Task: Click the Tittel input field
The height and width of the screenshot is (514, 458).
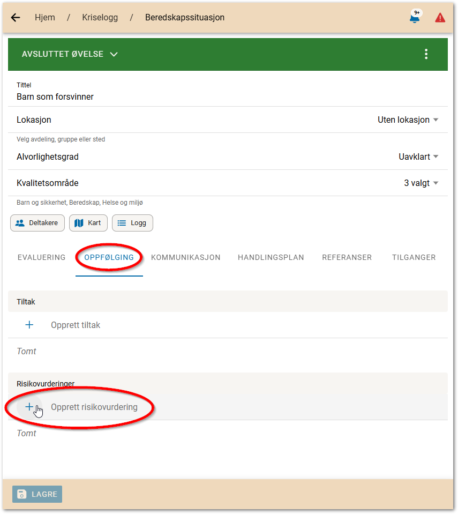Action: click(214, 97)
